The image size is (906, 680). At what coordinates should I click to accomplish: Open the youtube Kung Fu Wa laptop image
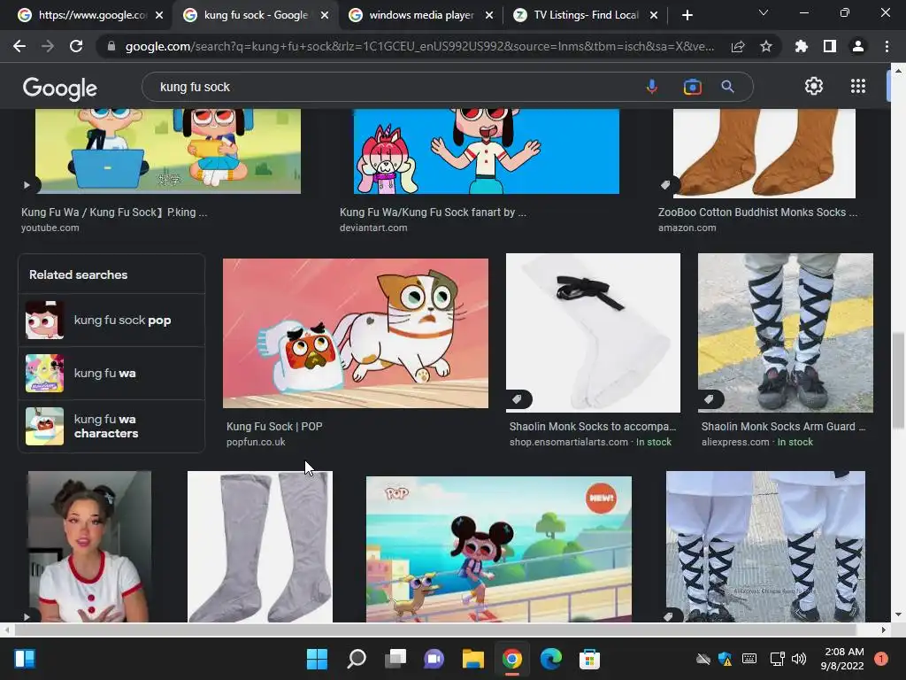pyautogui.click(x=167, y=151)
